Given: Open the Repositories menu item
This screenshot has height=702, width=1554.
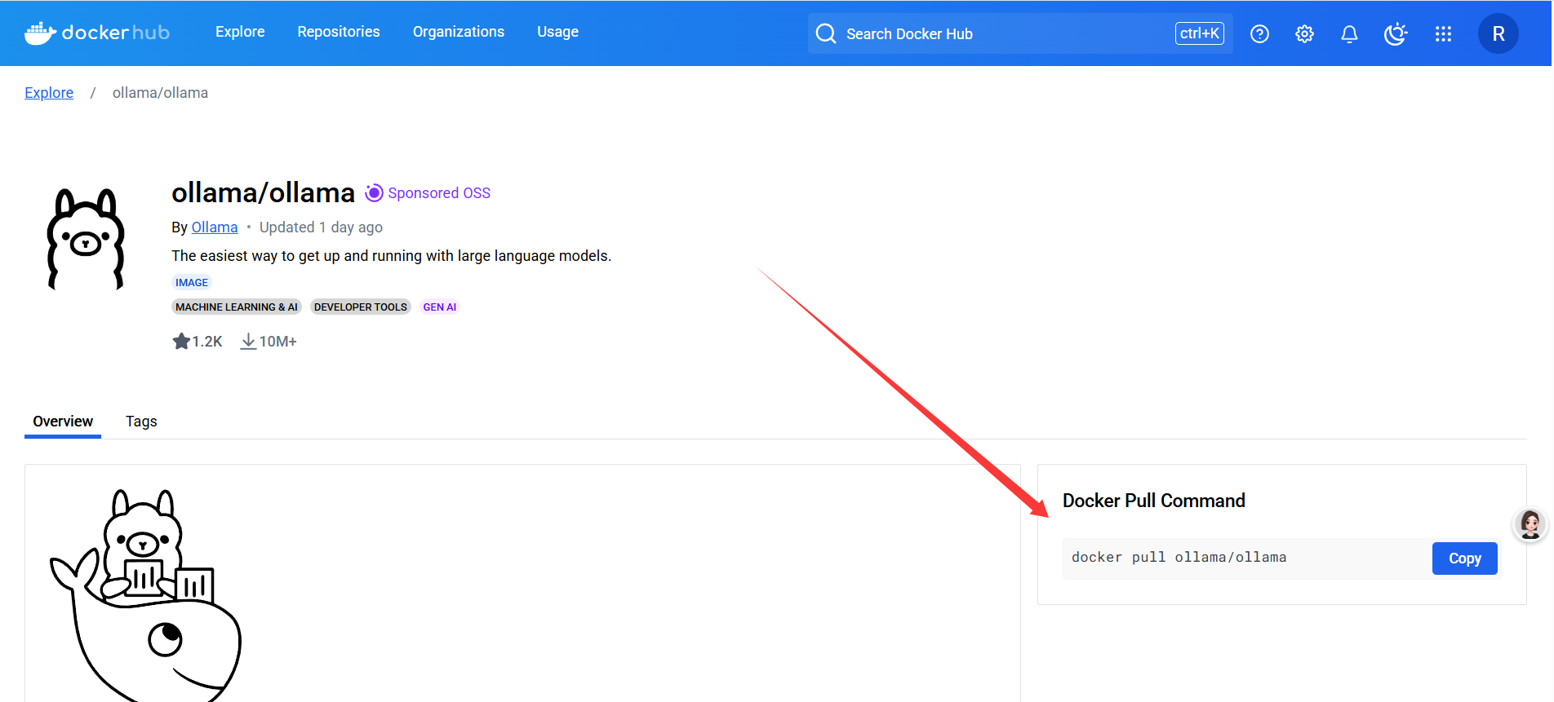Looking at the screenshot, I should coord(339,32).
